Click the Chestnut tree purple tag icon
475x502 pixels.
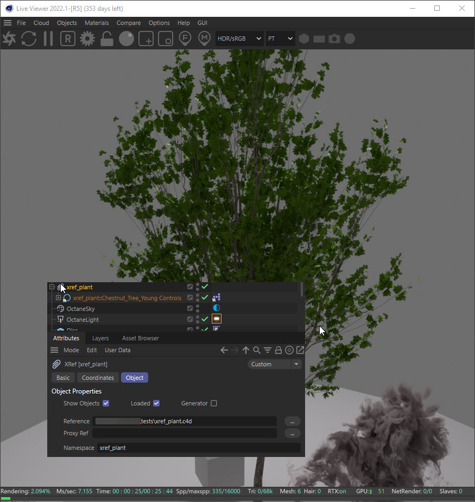coord(217,298)
